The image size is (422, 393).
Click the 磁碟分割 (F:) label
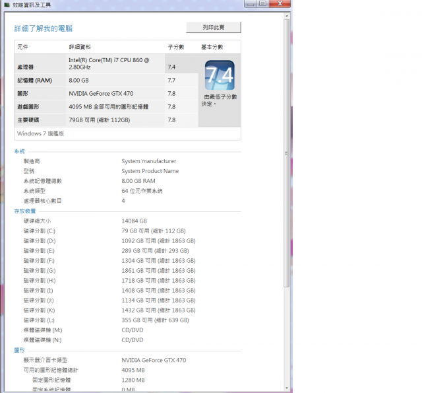[x=39, y=261]
